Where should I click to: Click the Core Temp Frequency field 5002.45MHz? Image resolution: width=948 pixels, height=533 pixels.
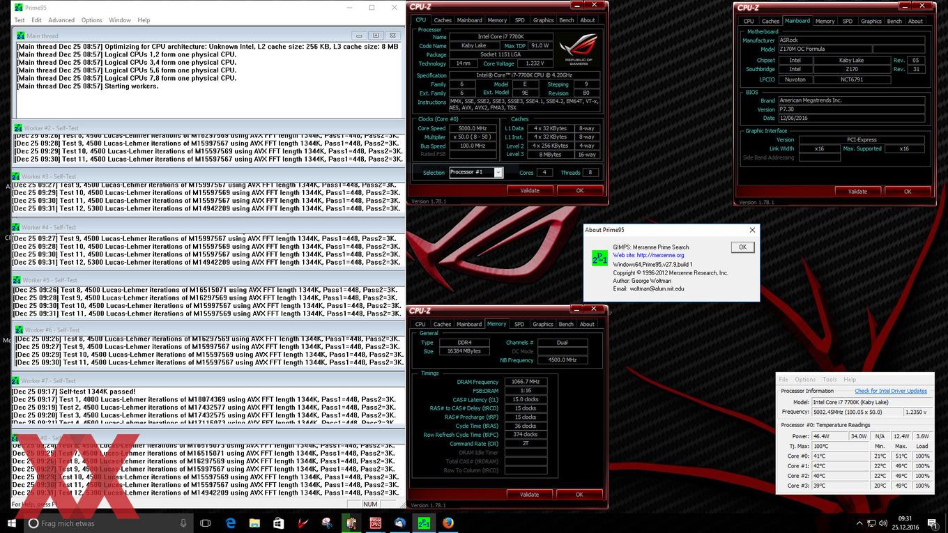857,412
